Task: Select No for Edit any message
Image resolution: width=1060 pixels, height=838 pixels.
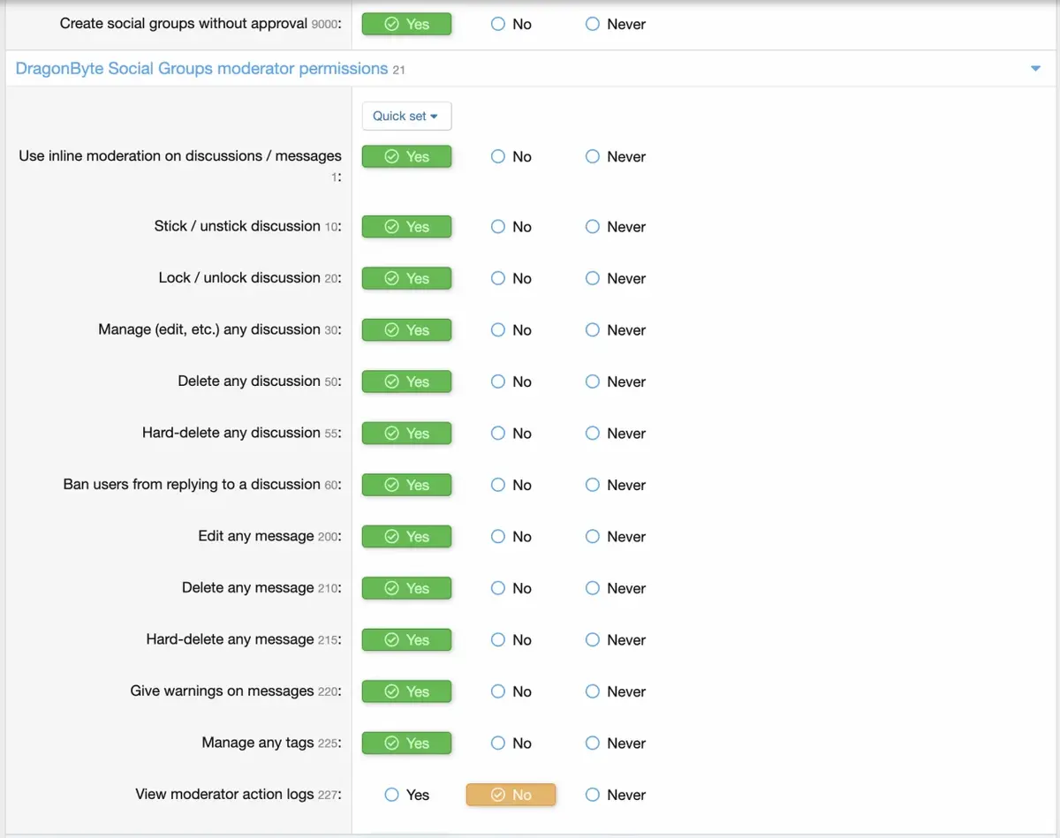Action: [x=498, y=537]
